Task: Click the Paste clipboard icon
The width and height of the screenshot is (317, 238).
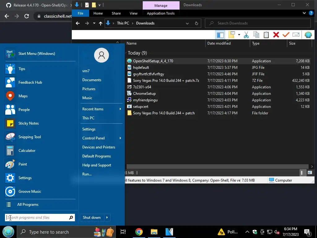Action: (266, 35)
